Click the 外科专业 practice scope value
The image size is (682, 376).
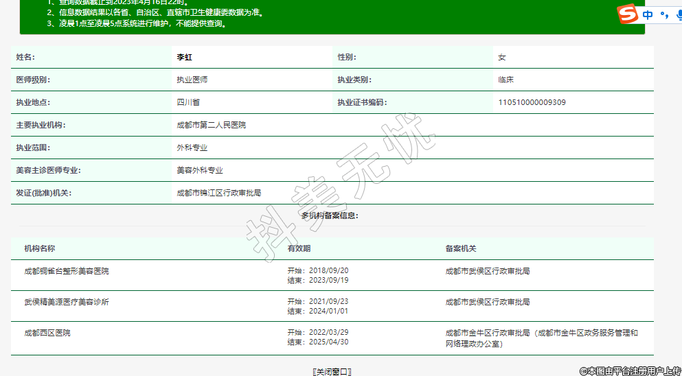[x=192, y=148]
